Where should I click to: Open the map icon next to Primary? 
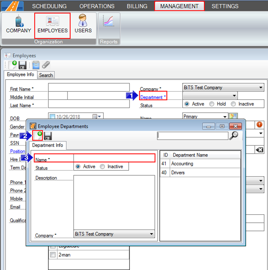pyautogui.click(x=233, y=116)
